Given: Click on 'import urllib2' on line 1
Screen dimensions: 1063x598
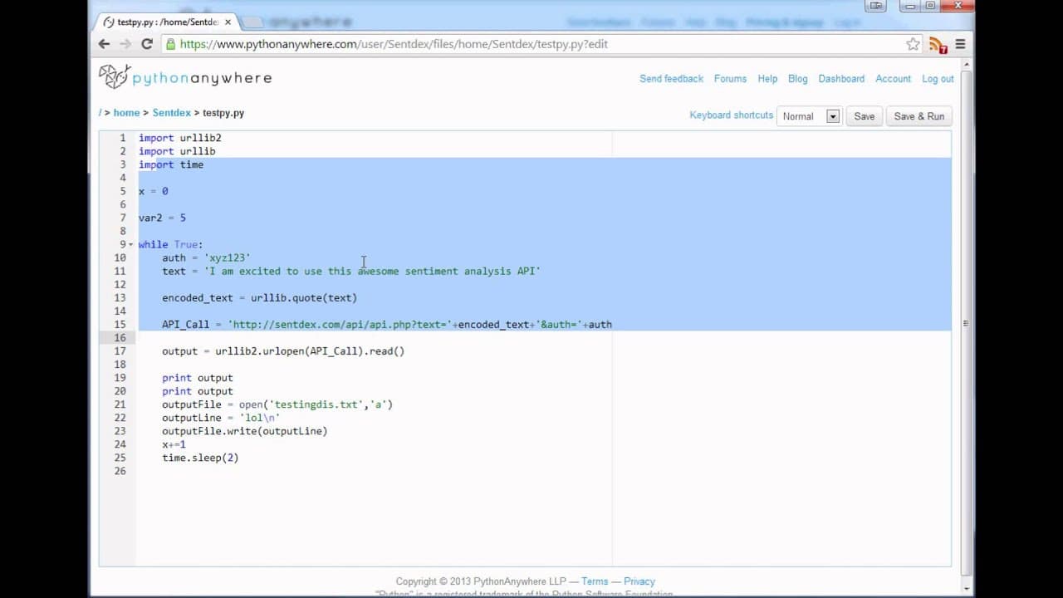Looking at the screenshot, I should [x=180, y=138].
